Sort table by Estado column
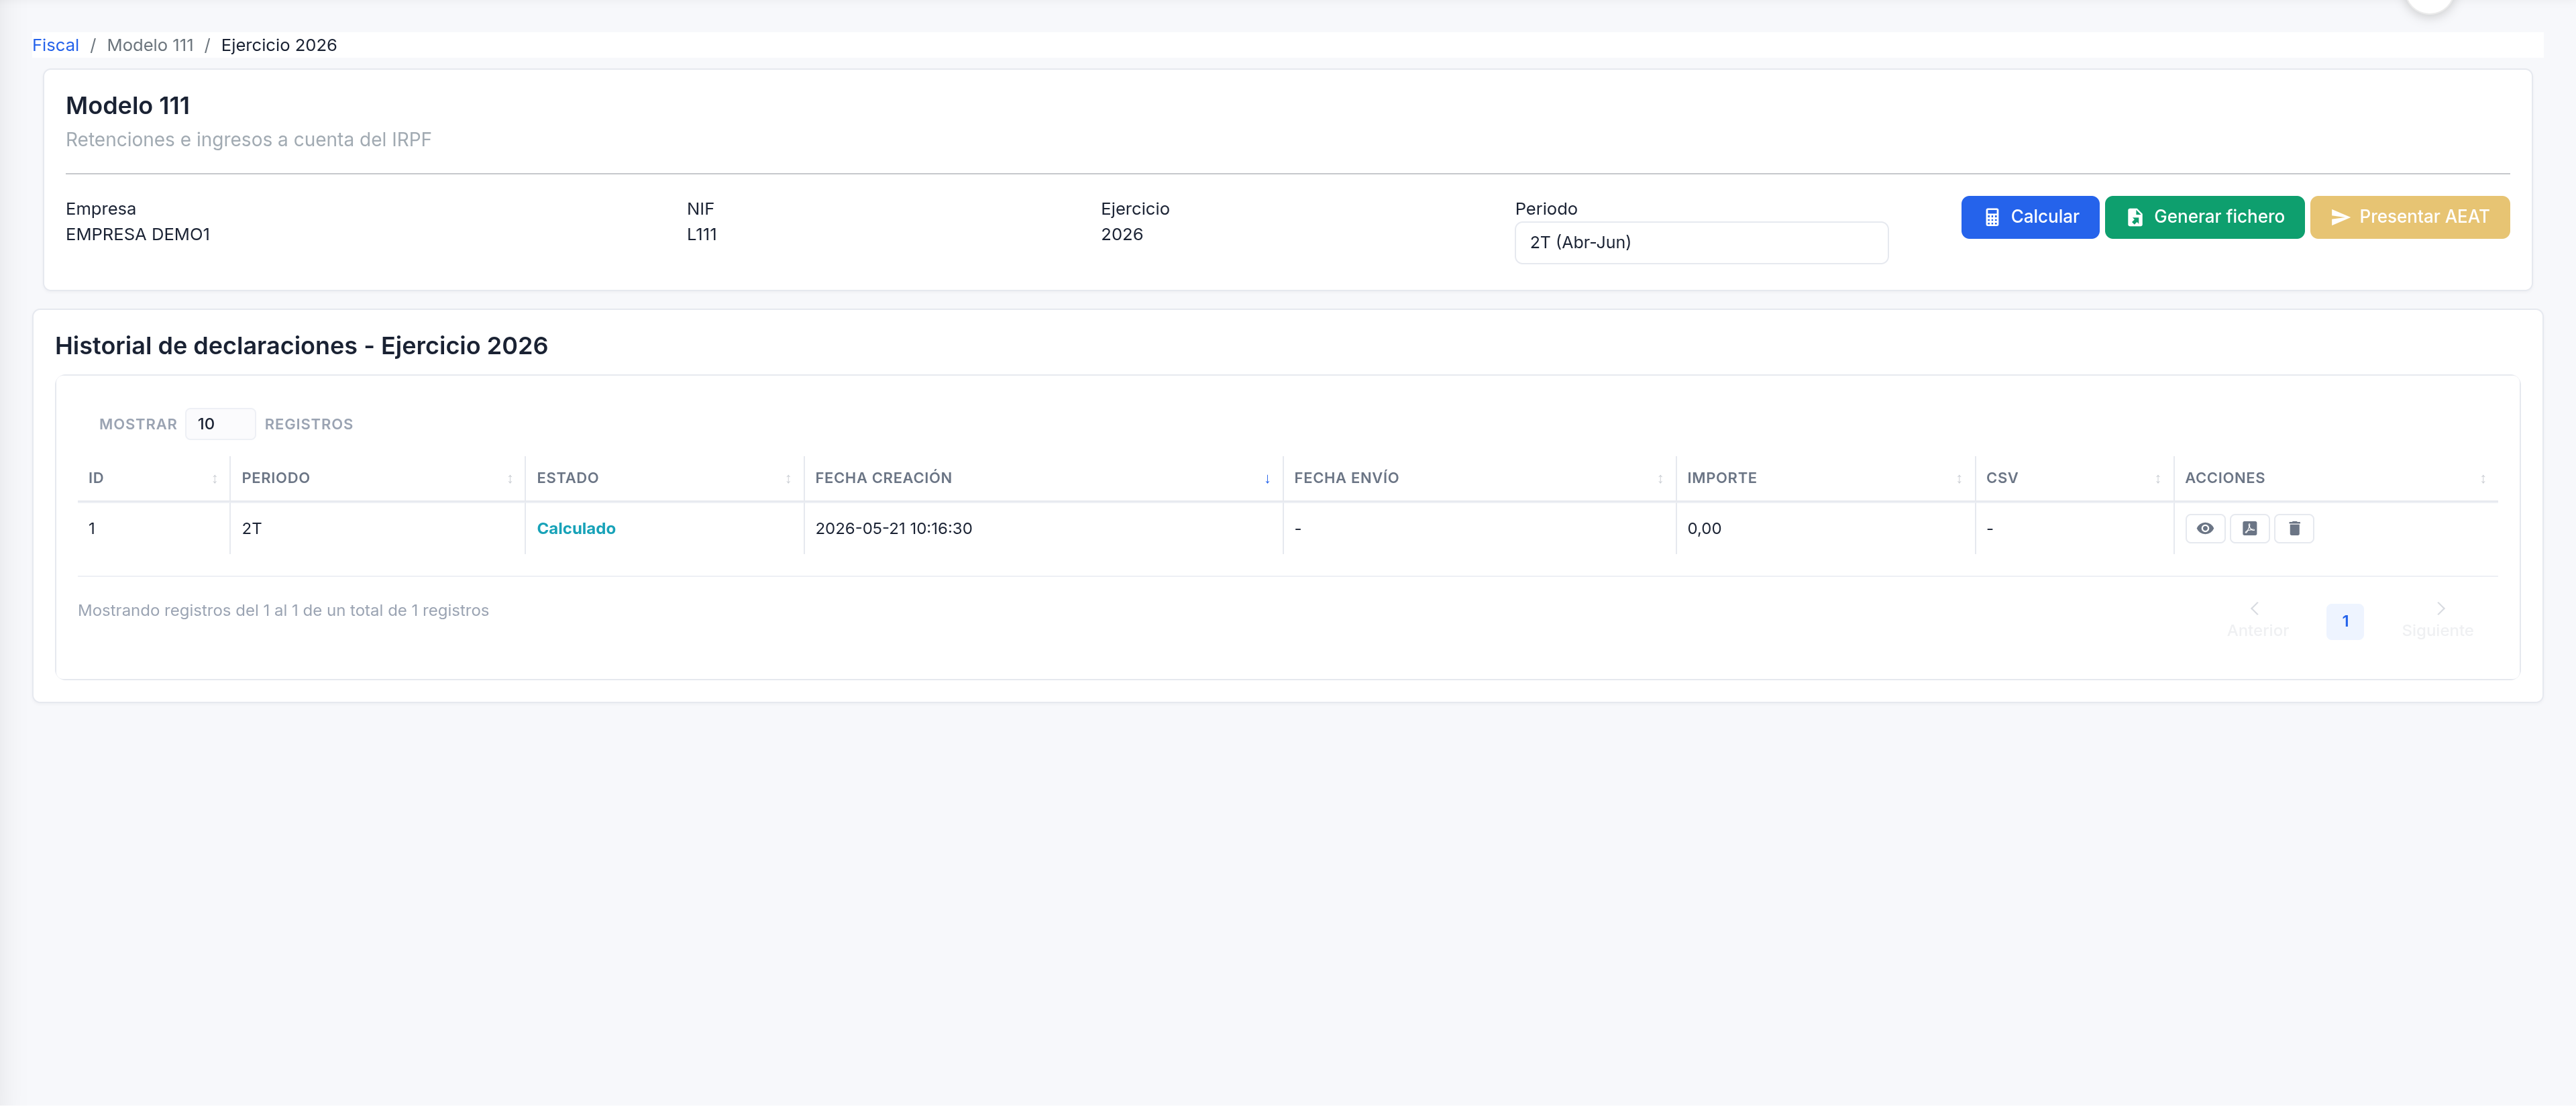The image size is (2576, 1115). point(664,478)
